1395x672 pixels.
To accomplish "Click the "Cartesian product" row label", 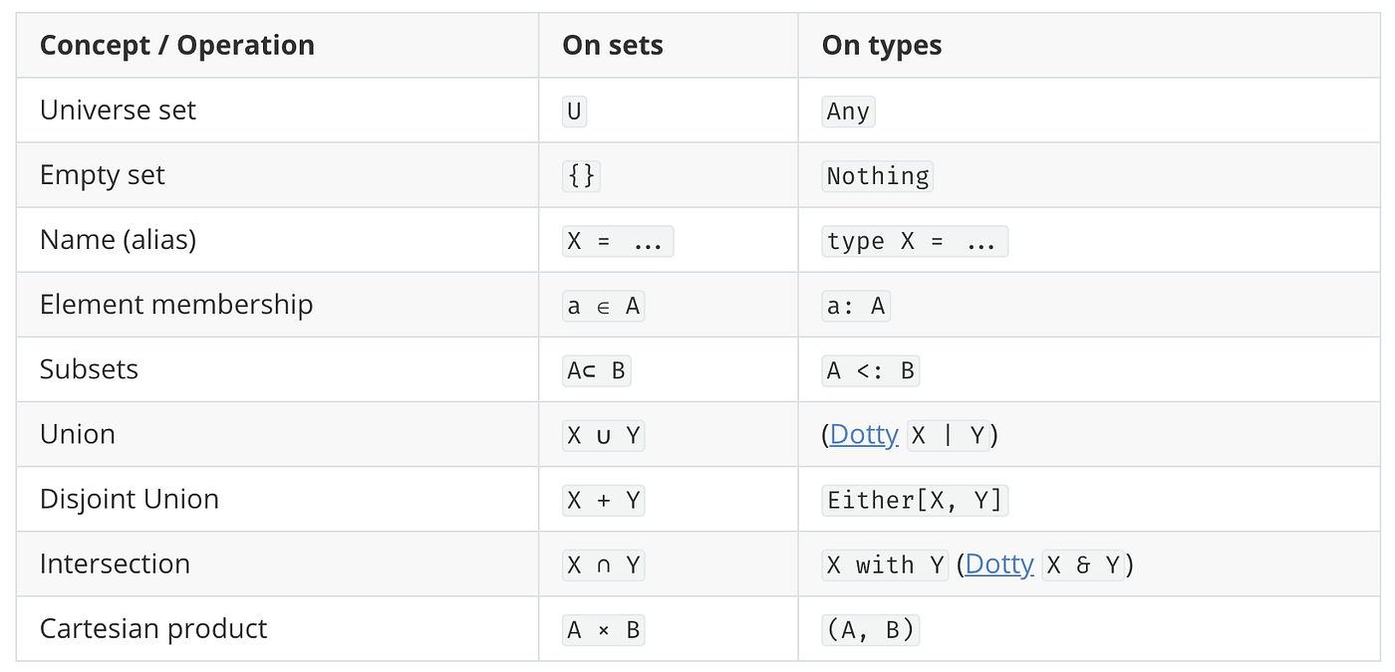I will (153, 629).
